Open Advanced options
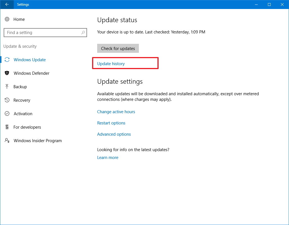Image resolution: width=289 pixels, height=225 pixels. 114,134
